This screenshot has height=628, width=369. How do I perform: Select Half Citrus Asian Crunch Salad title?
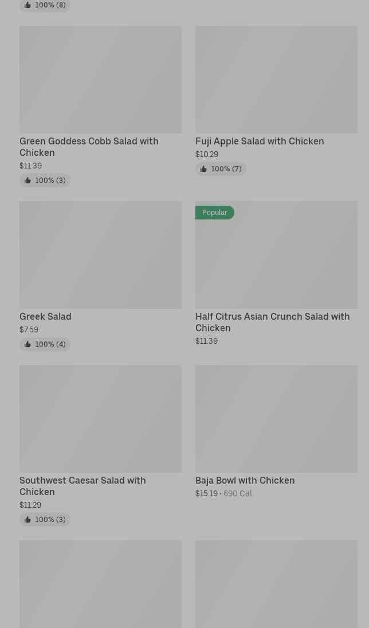point(272,322)
